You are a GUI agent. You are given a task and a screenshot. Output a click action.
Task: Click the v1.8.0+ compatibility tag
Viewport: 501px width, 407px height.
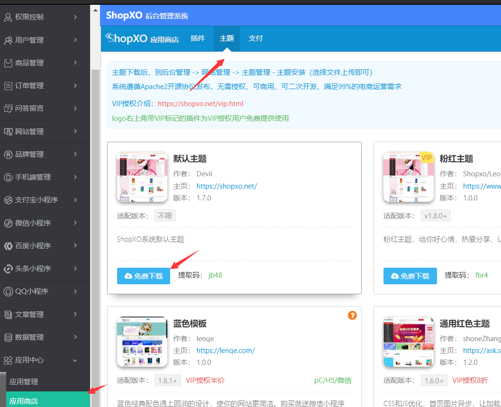[x=436, y=216]
